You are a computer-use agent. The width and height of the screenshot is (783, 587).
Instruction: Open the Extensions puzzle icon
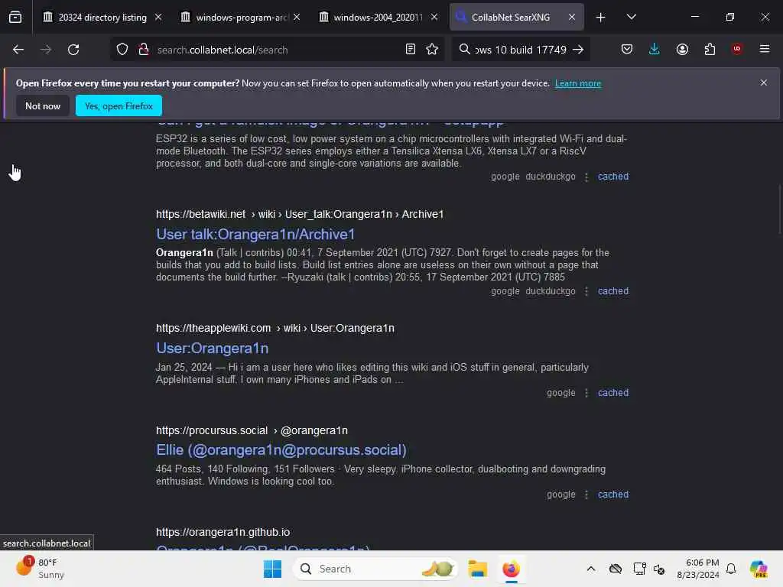710,49
